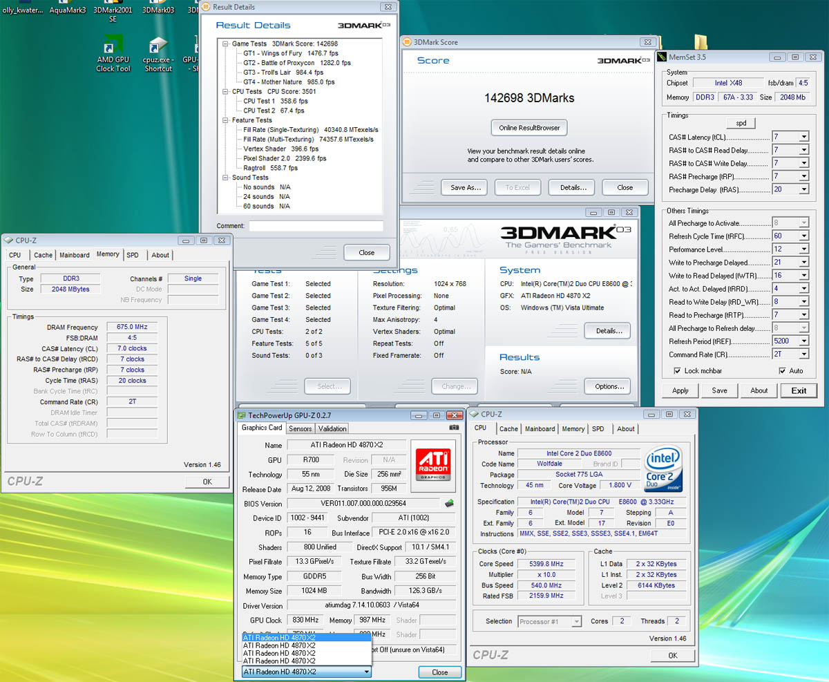Viewport: 829px width, 682px height.
Task: Open the Performance Level dropdown
Action: click(803, 249)
